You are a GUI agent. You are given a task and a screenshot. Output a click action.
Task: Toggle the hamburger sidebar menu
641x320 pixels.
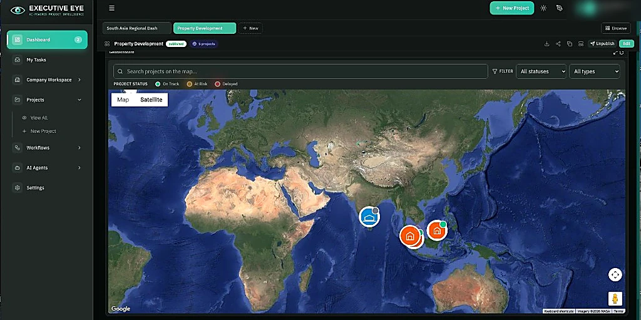coord(111,8)
